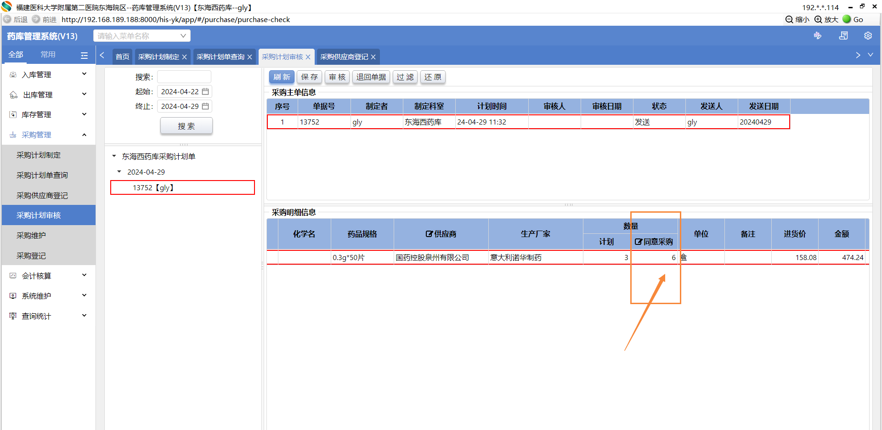Screen dimensions: 882x430
Task: Click the 退回单据 button
Action: [371, 77]
